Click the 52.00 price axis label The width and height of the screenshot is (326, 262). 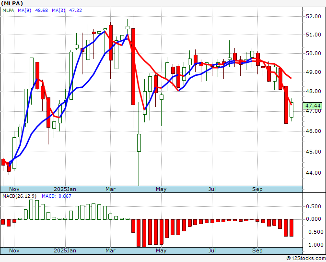point(314,16)
